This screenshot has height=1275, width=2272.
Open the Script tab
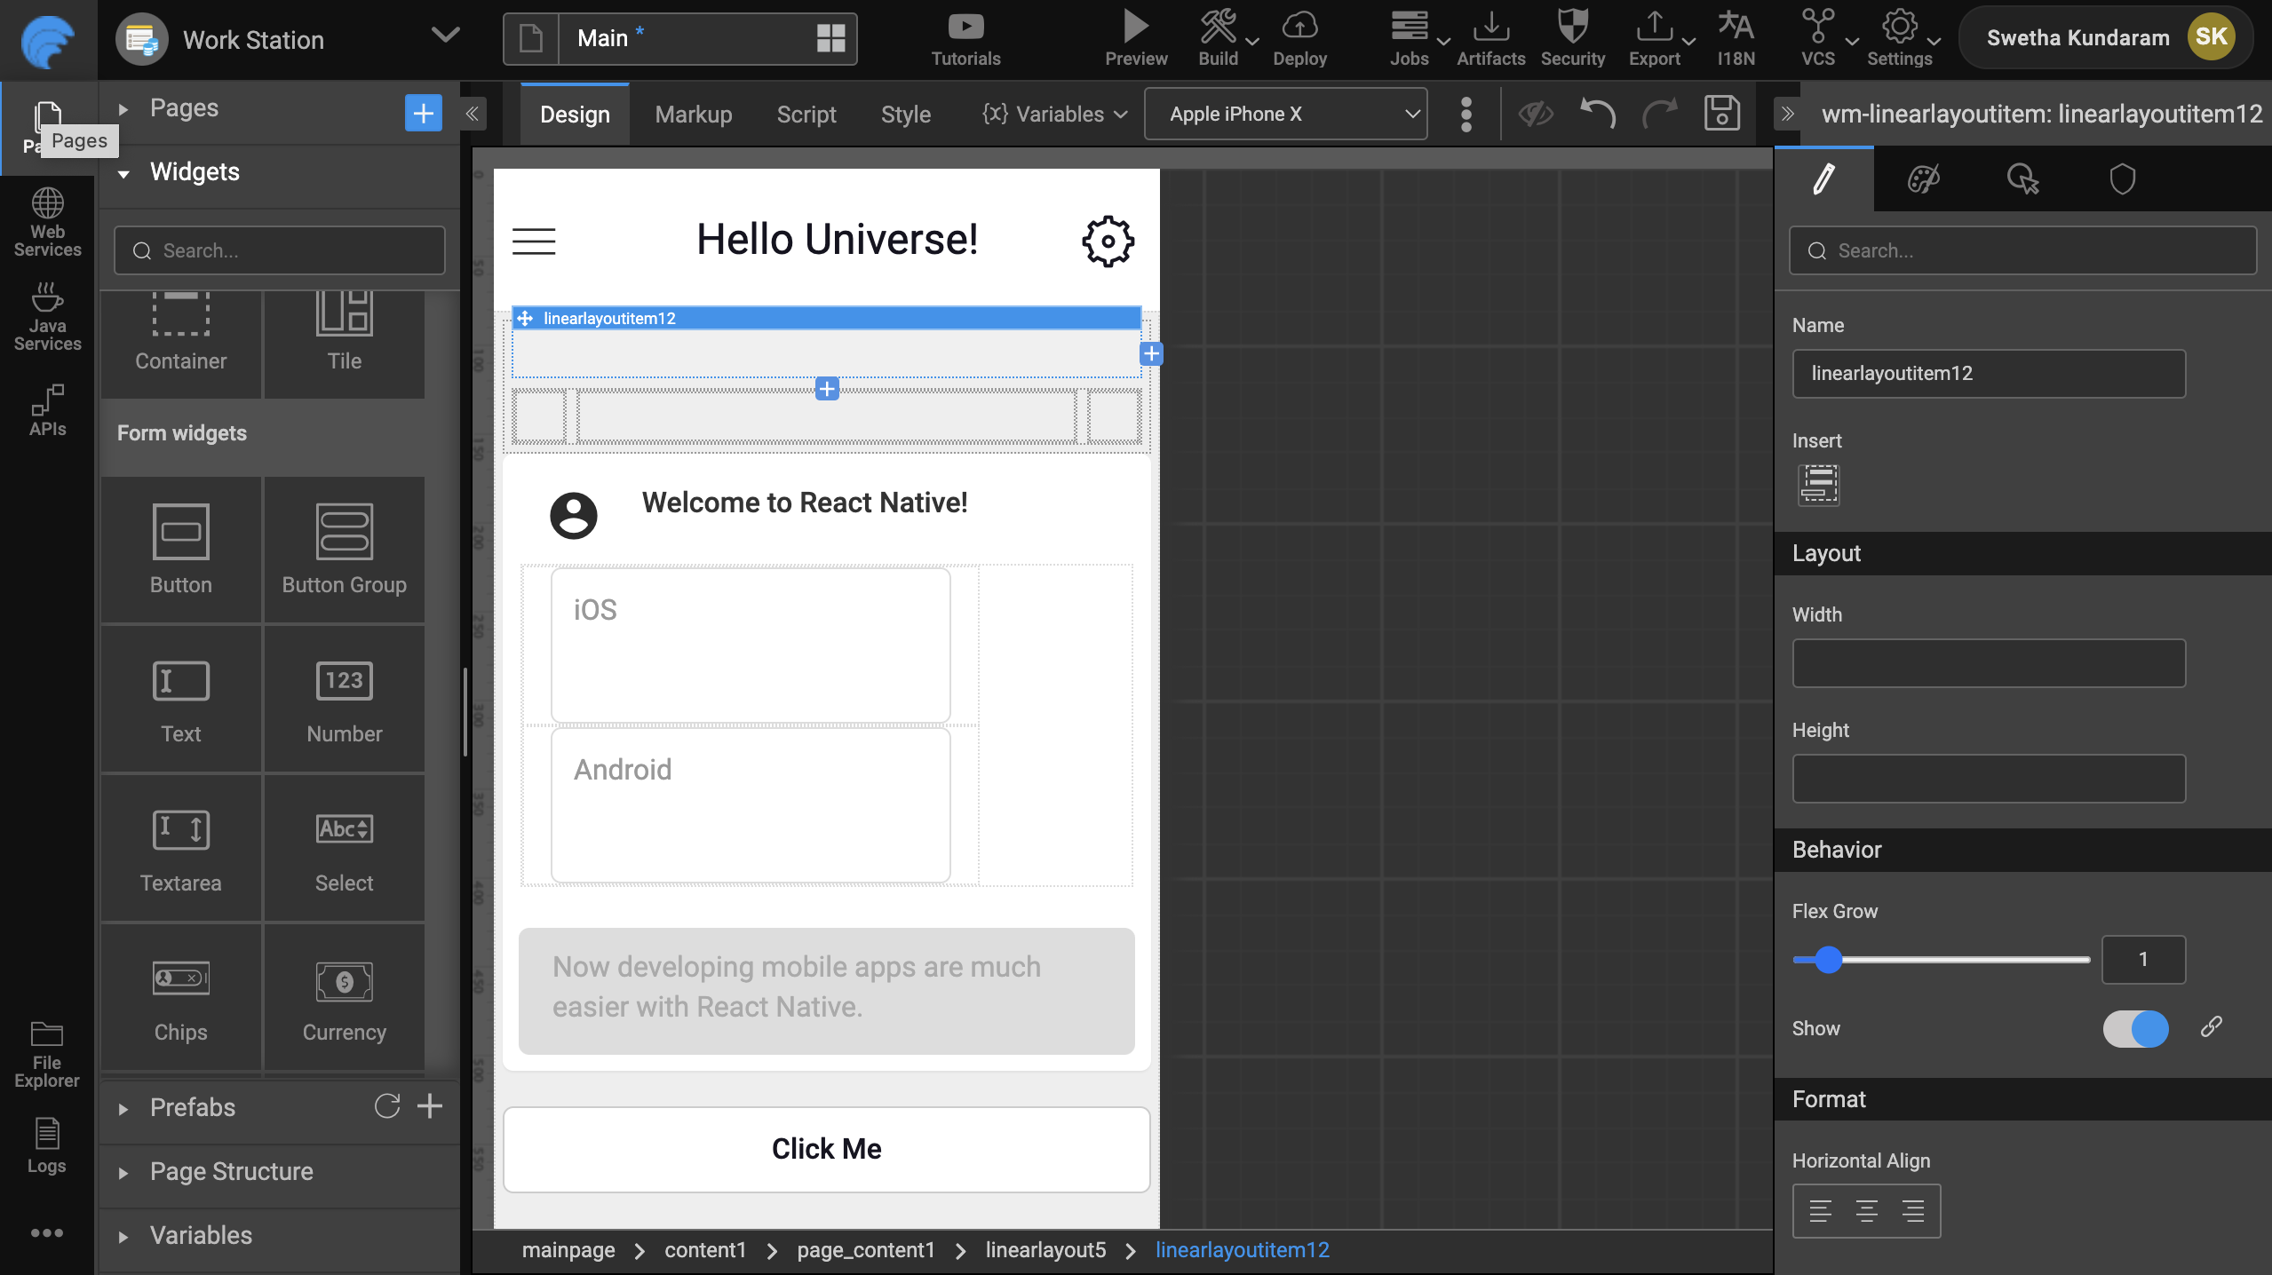(806, 114)
